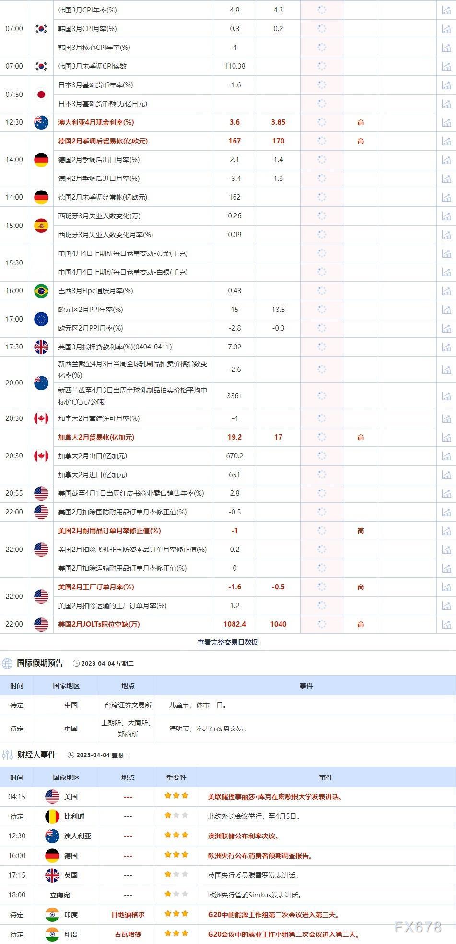Screen dimensions: 456x944
Task: Open chart icon for 西班牙3月失业人数变化(万) row
Action: [446, 216]
